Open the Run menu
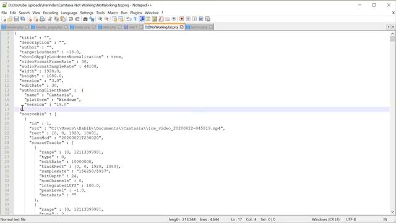396x223 pixels. pos(124,12)
